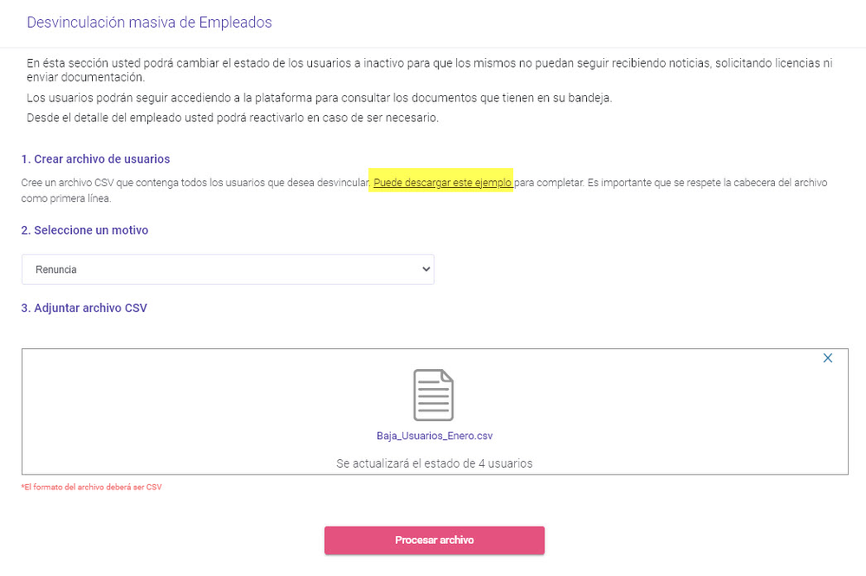Click the intro paragraph starting "En ésta sección"
Viewport: 866px width, 576px height.
click(429, 70)
